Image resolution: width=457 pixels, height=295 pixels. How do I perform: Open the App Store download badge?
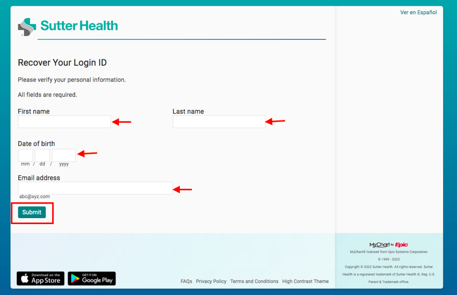(x=41, y=278)
